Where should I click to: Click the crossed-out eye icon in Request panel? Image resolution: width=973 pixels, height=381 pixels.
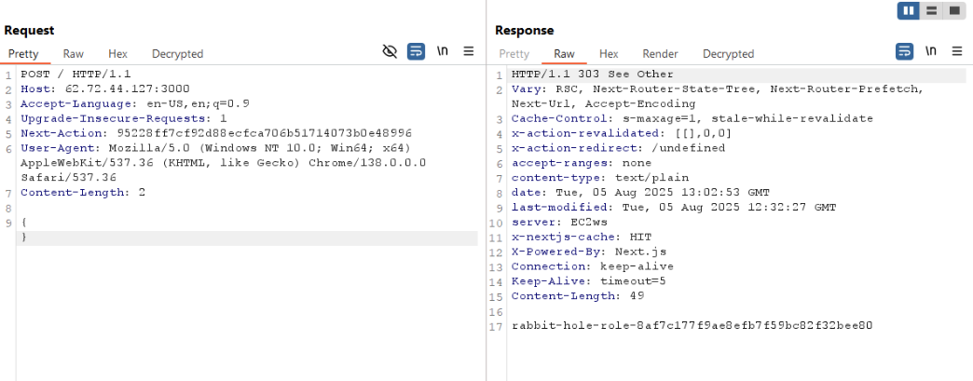[391, 51]
